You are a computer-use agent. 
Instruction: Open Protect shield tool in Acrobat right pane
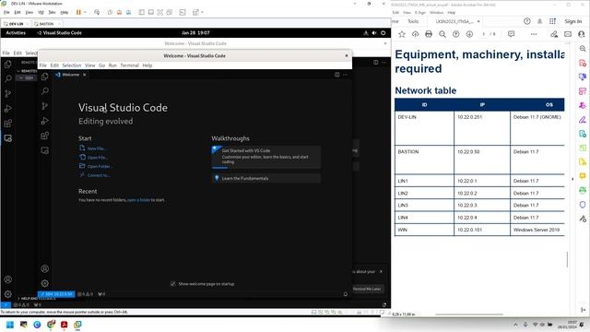[583, 205]
